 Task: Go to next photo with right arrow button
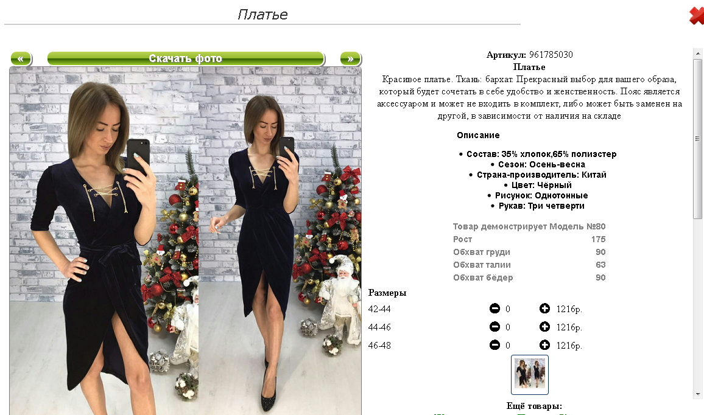[350, 58]
